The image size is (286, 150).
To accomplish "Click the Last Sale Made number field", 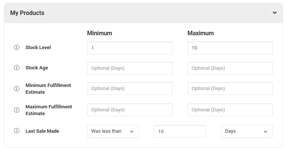I will click(180, 131).
